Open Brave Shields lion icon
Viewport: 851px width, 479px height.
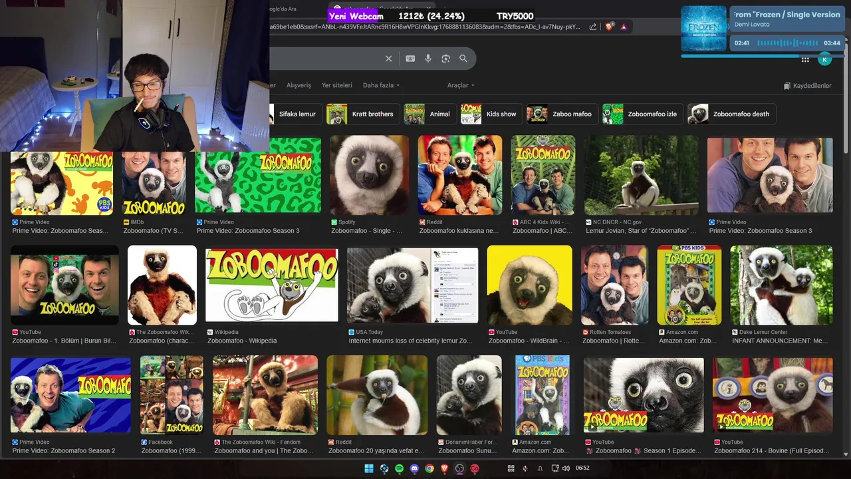coord(609,27)
